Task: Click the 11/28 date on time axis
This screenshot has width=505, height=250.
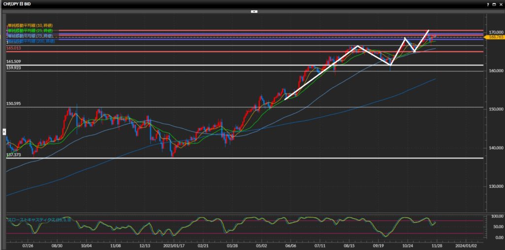Action: pos(437,245)
